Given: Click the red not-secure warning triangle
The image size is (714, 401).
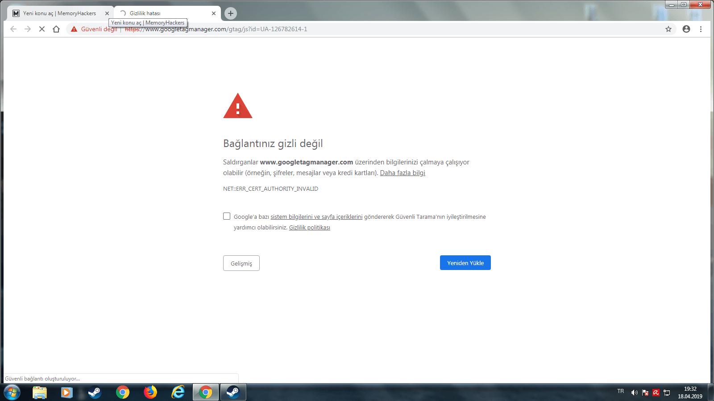Looking at the screenshot, I should pos(74,29).
